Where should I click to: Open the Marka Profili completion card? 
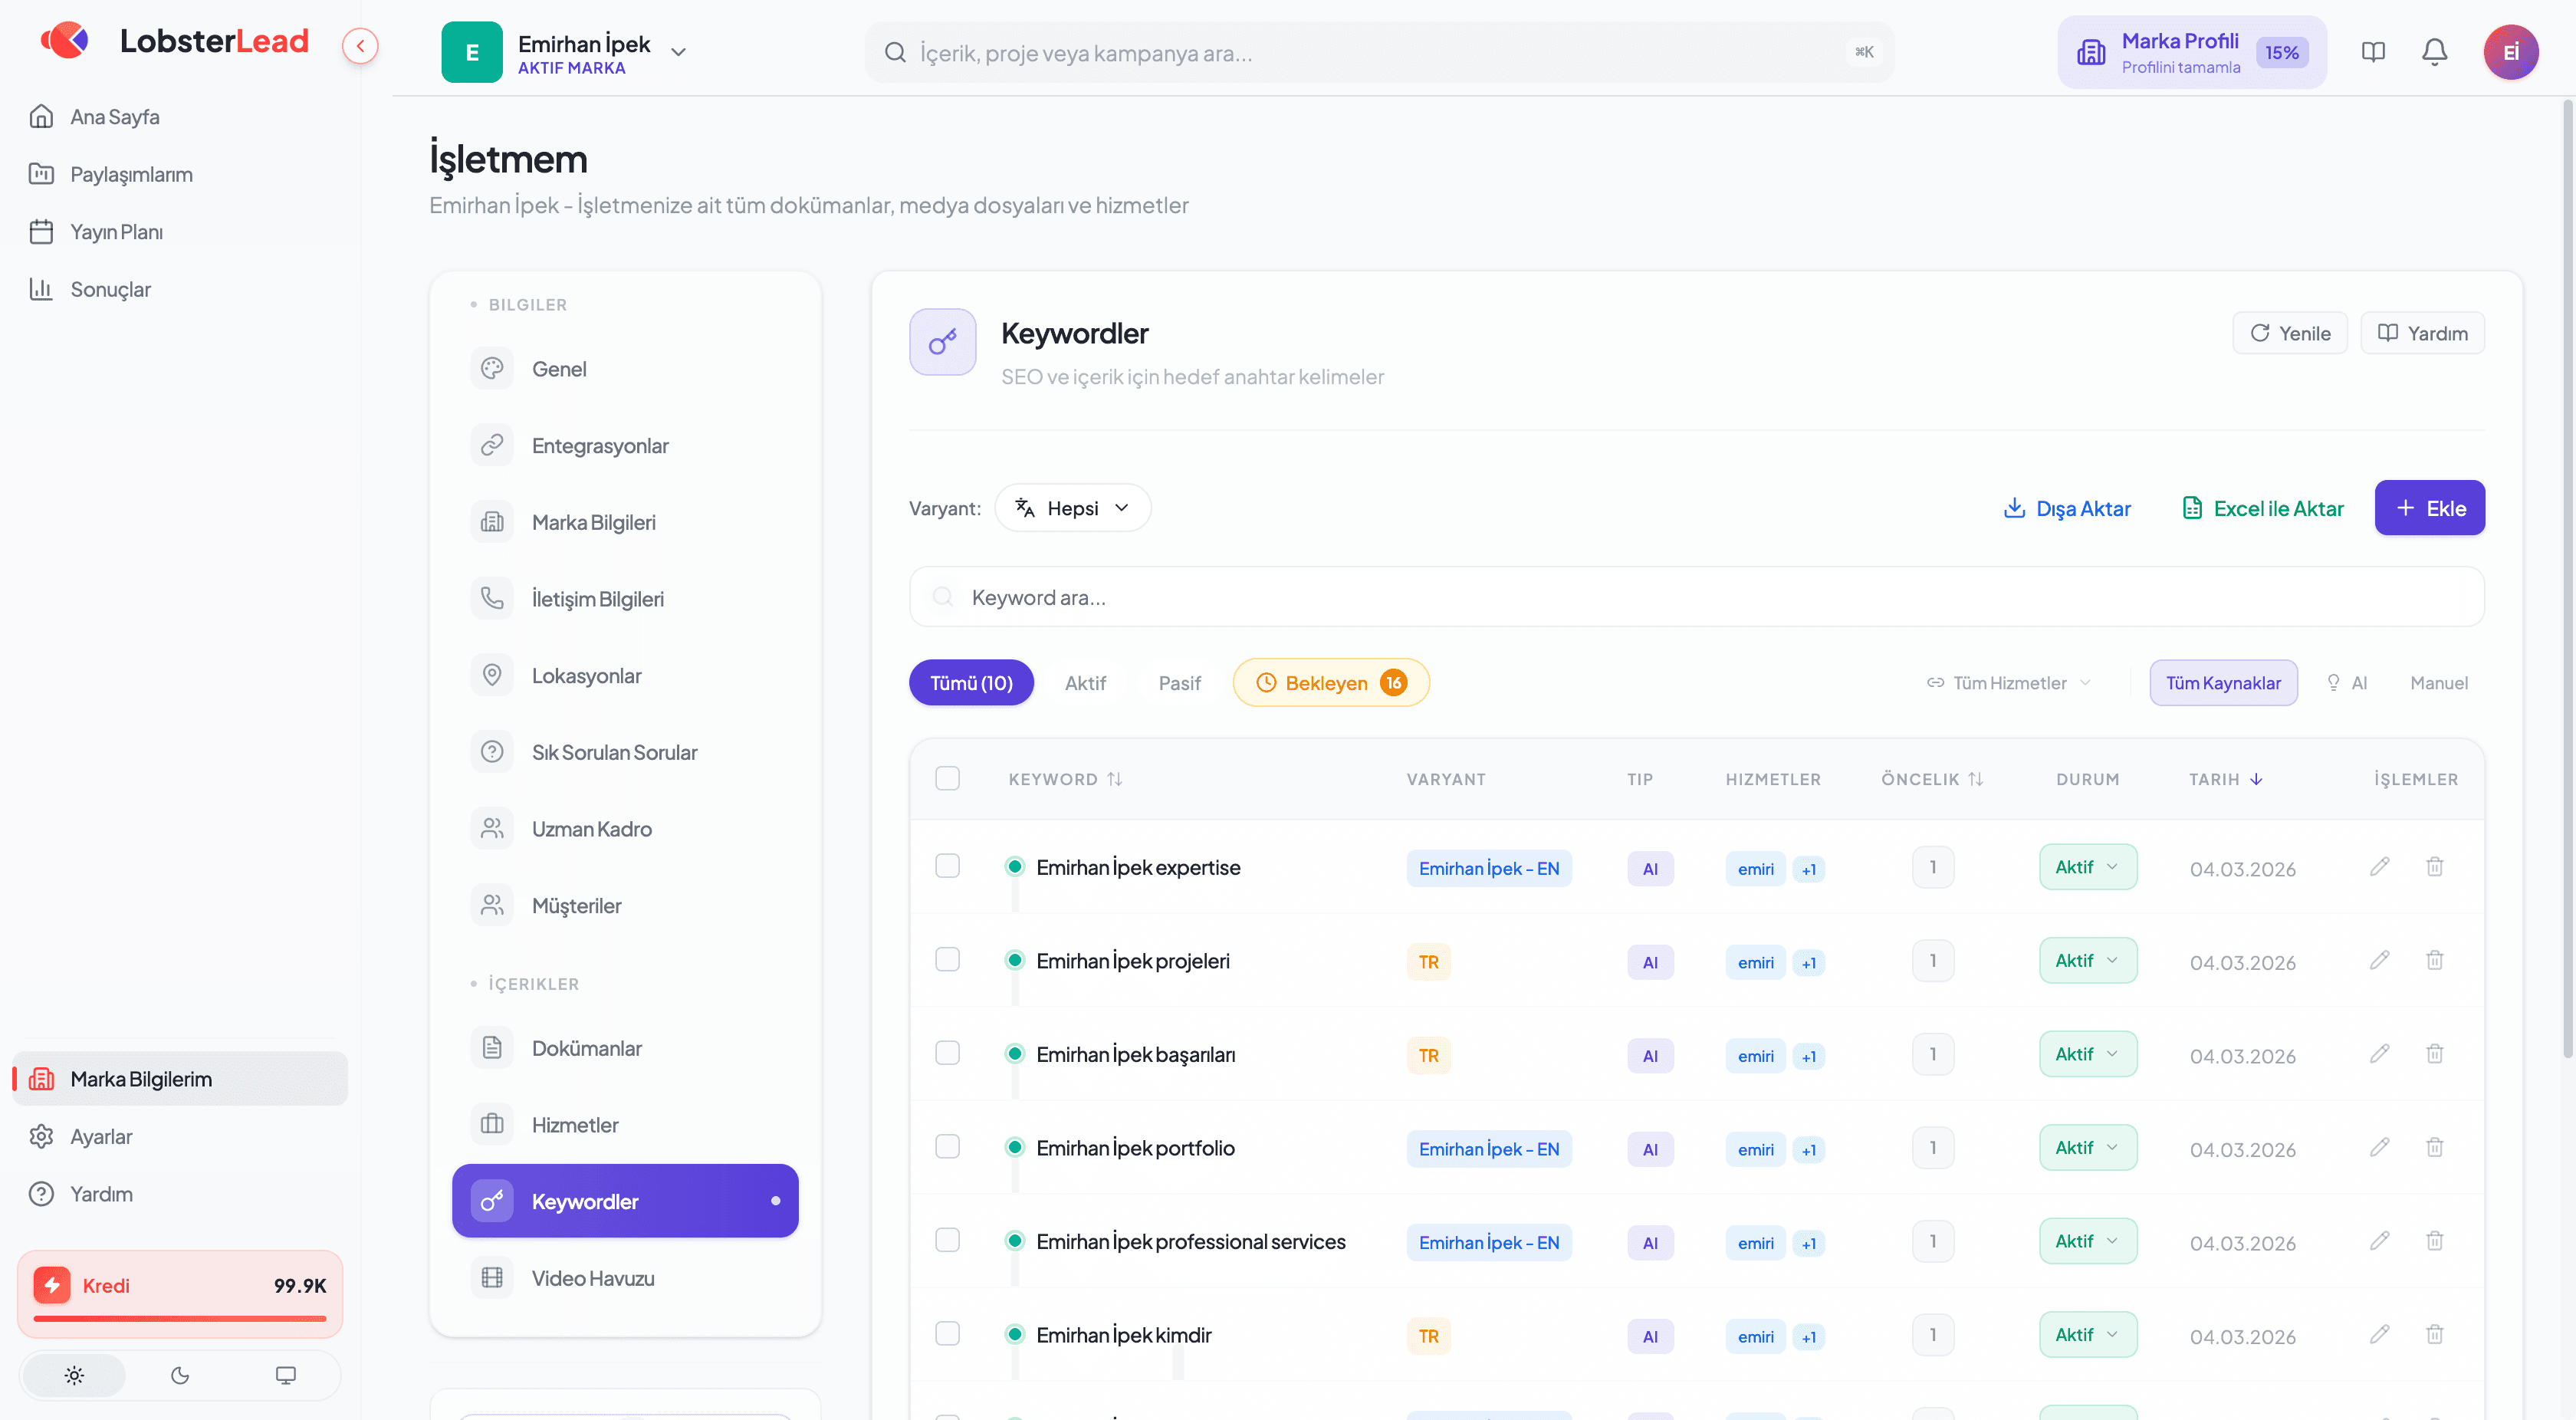click(x=2192, y=52)
